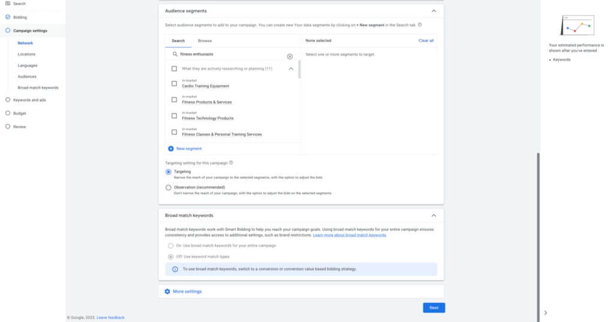Open Leave feedback link
Image resolution: width=614 pixels, height=322 pixels.
point(110,318)
